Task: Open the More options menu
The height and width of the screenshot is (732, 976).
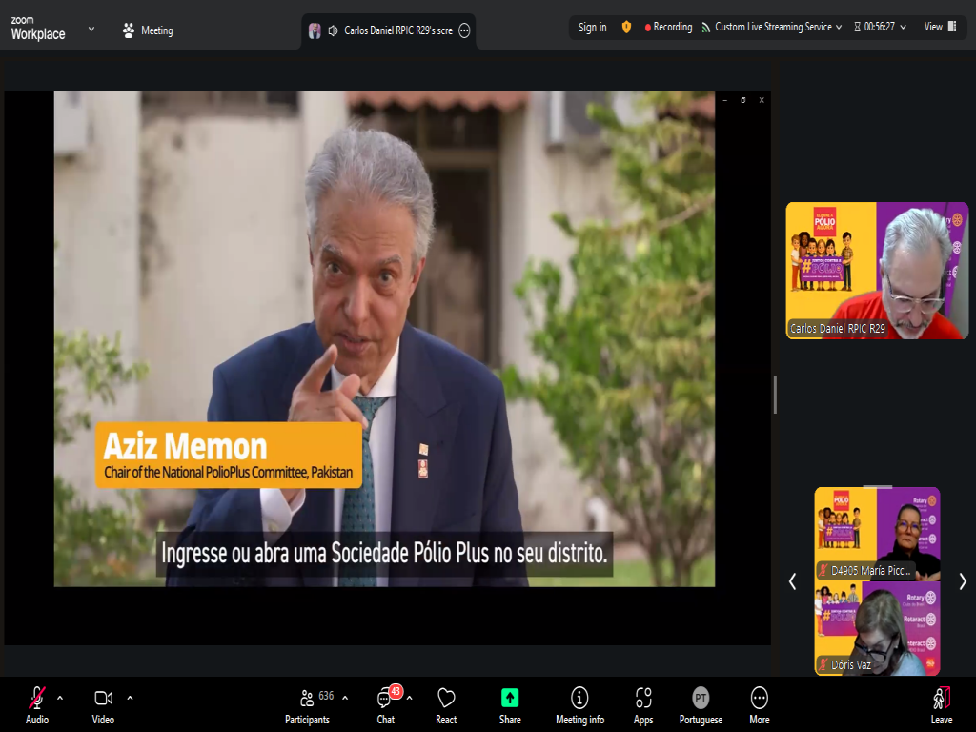Action: coord(759,703)
